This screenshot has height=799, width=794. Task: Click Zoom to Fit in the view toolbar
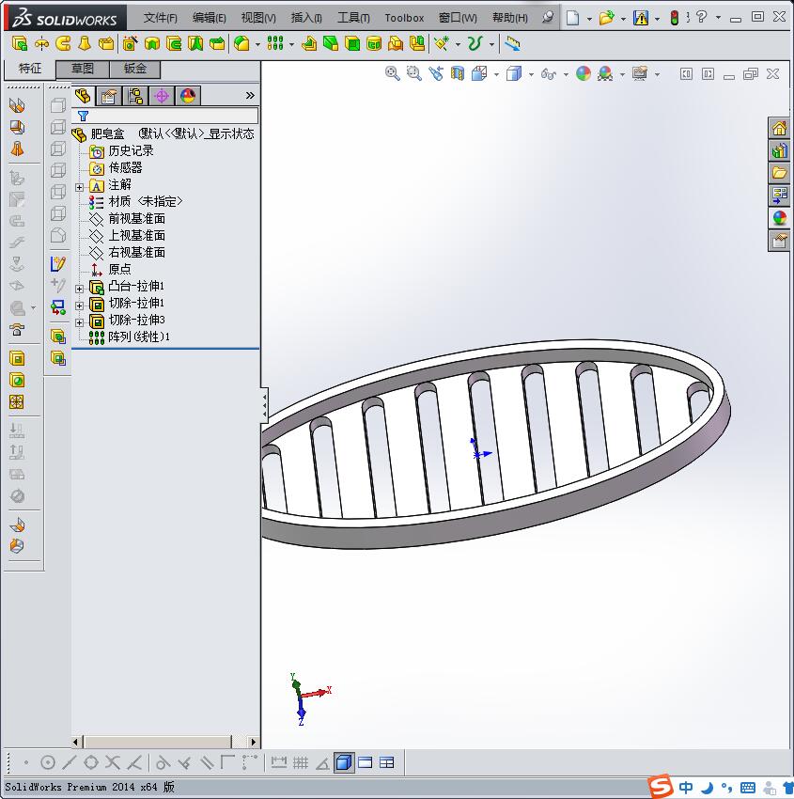[392, 74]
